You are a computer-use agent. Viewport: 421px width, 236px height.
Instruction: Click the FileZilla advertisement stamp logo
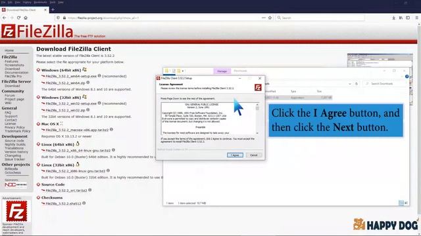coord(16,211)
